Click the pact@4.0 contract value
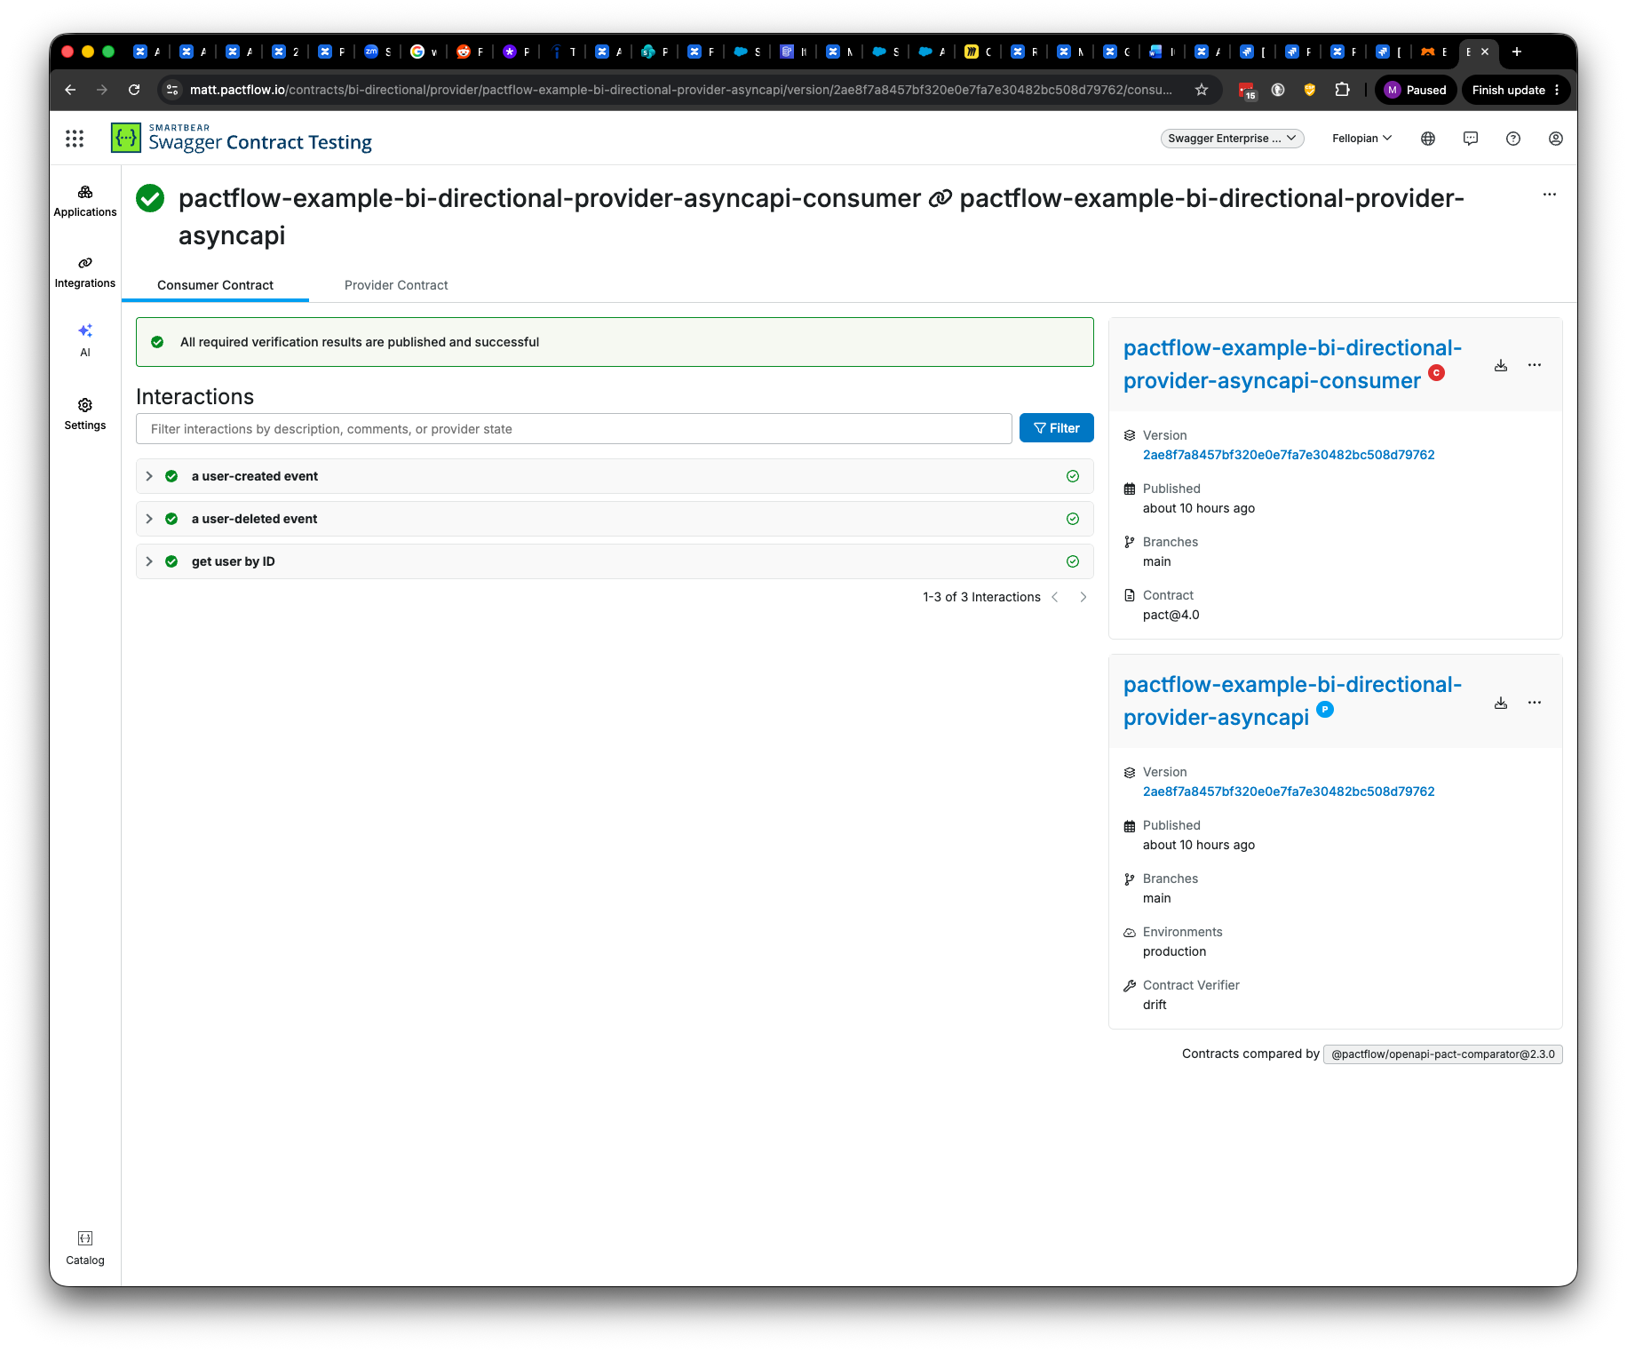 (x=1171, y=615)
